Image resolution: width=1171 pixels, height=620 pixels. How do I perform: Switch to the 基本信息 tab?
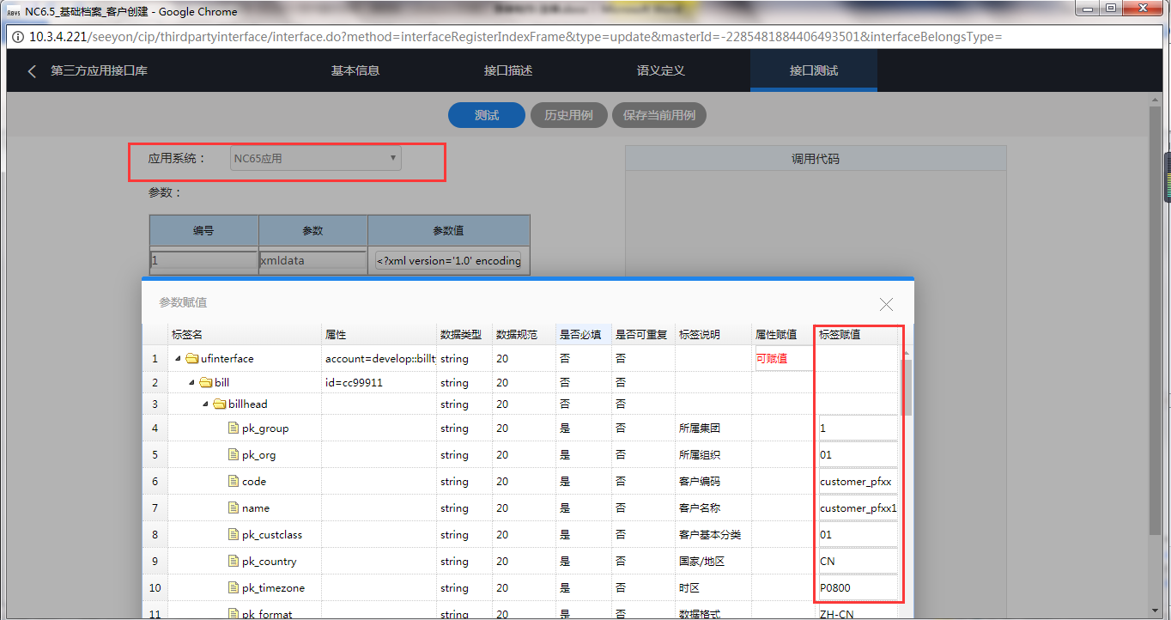pos(355,71)
